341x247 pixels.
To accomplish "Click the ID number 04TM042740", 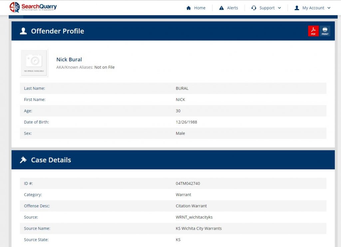I will click(x=188, y=183).
